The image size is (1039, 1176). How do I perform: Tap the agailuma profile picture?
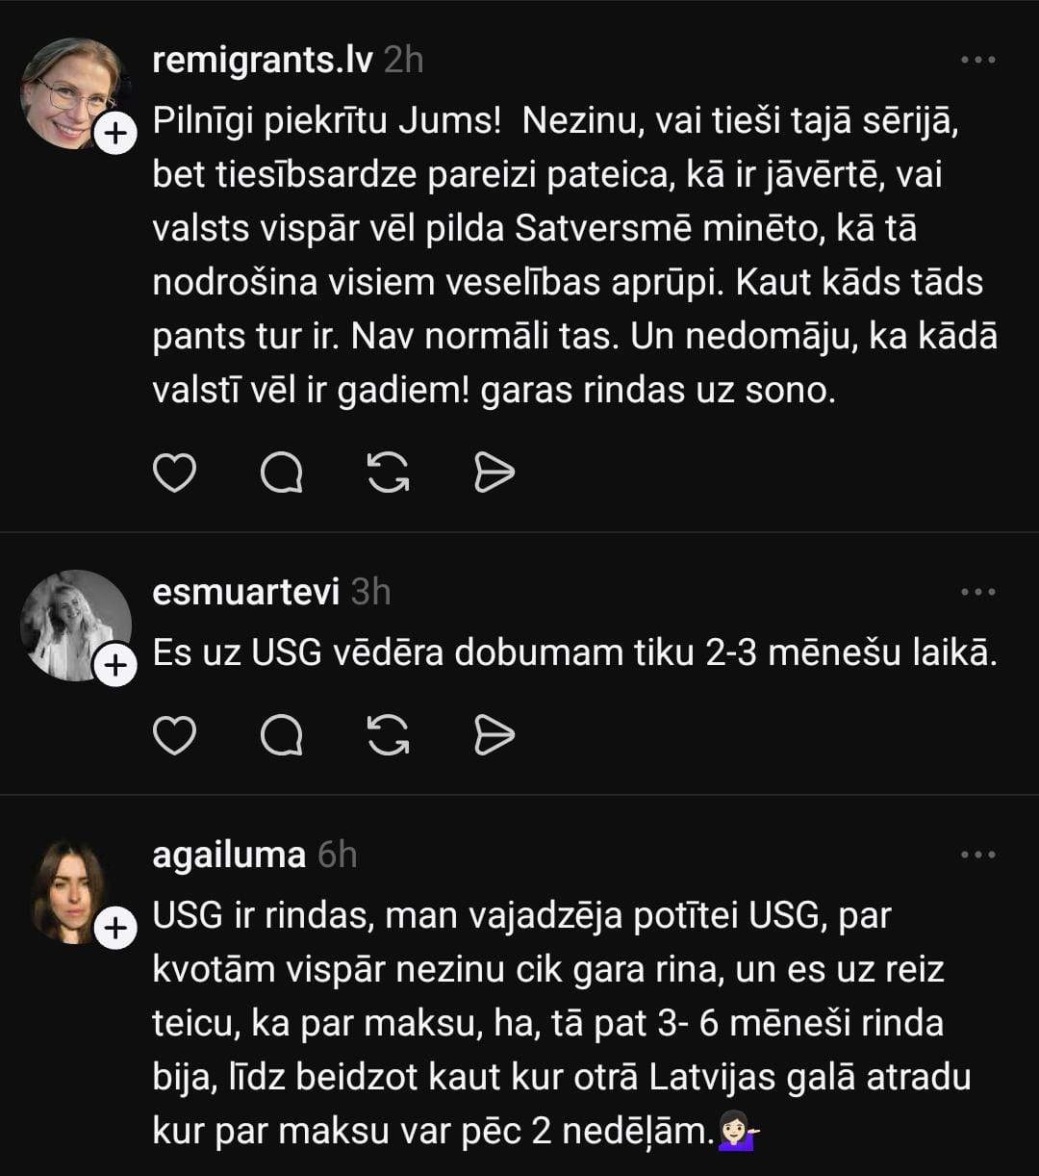69,890
